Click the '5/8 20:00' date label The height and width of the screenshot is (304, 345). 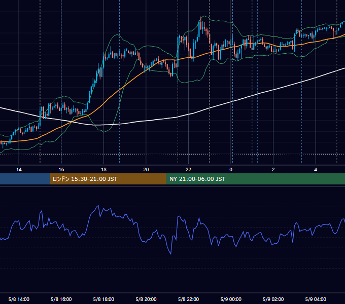(x=146, y=299)
